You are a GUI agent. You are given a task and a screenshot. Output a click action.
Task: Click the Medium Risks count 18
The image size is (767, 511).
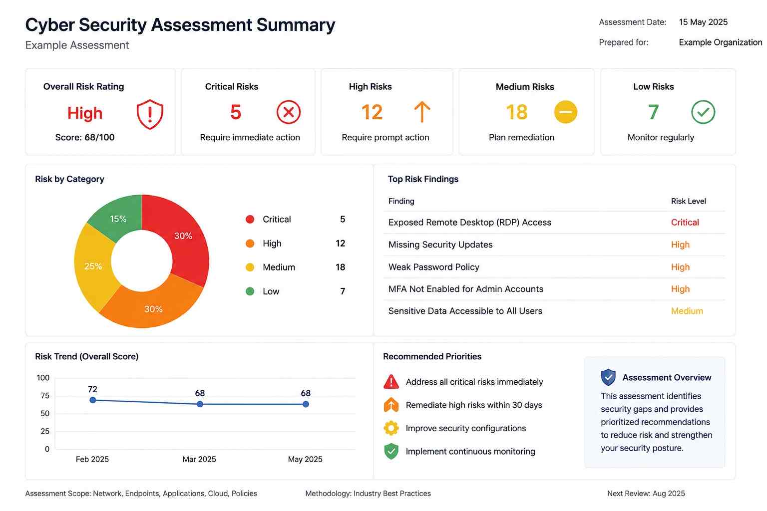tap(517, 112)
